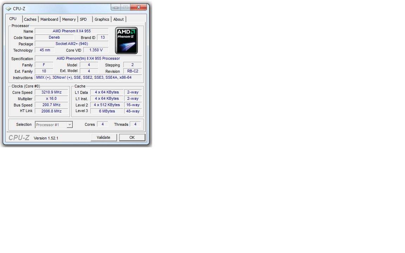Click the specification field text

click(88, 58)
